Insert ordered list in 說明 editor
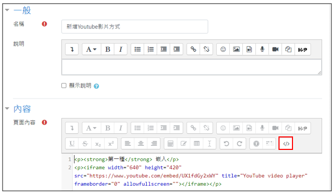The width and height of the screenshot is (335, 194). tap(150, 49)
